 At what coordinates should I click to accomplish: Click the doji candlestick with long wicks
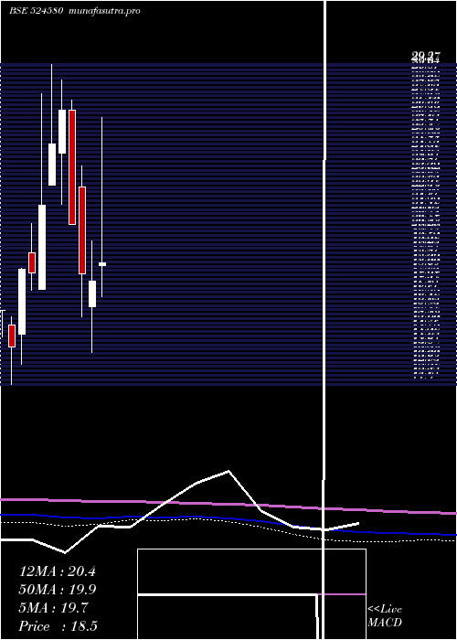[102, 264]
